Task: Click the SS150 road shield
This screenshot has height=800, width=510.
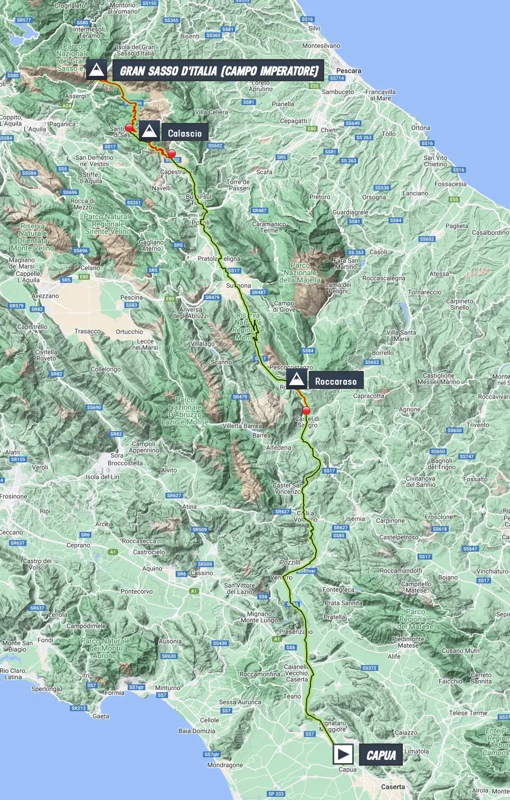Action: pyautogui.click(x=149, y=3)
